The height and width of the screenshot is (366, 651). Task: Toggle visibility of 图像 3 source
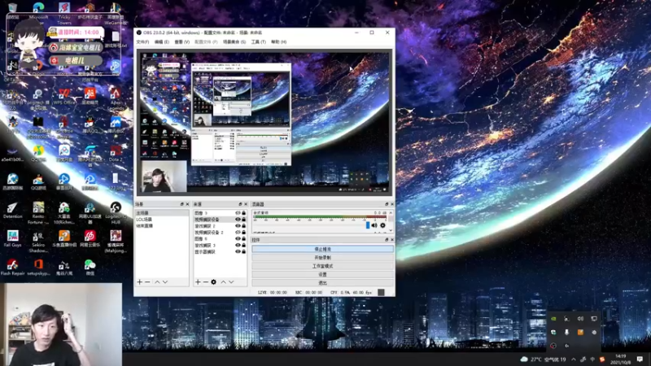coord(238,213)
